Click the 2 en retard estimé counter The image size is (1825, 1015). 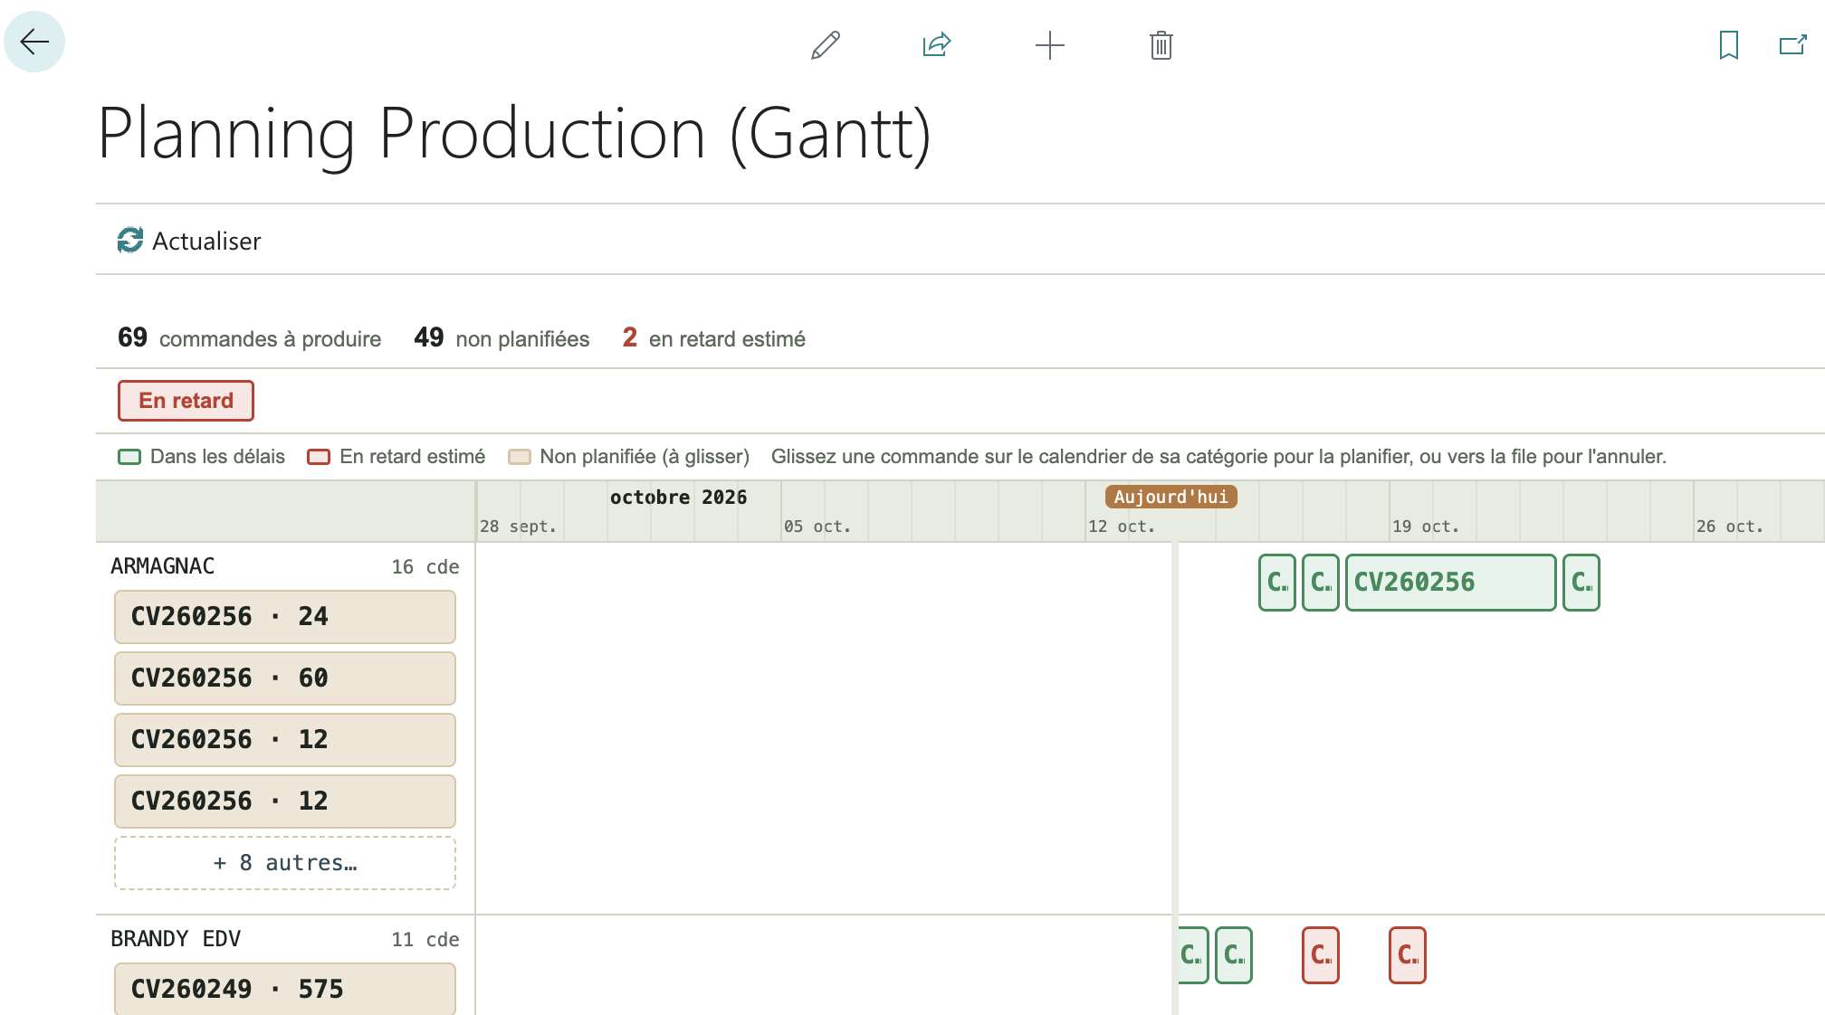pos(714,338)
